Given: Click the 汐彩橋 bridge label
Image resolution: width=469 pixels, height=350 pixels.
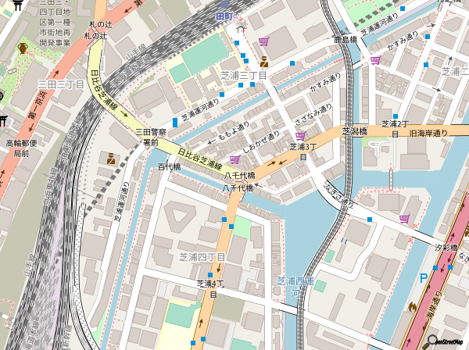Looking at the screenshot, I should [x=446, y=247].
